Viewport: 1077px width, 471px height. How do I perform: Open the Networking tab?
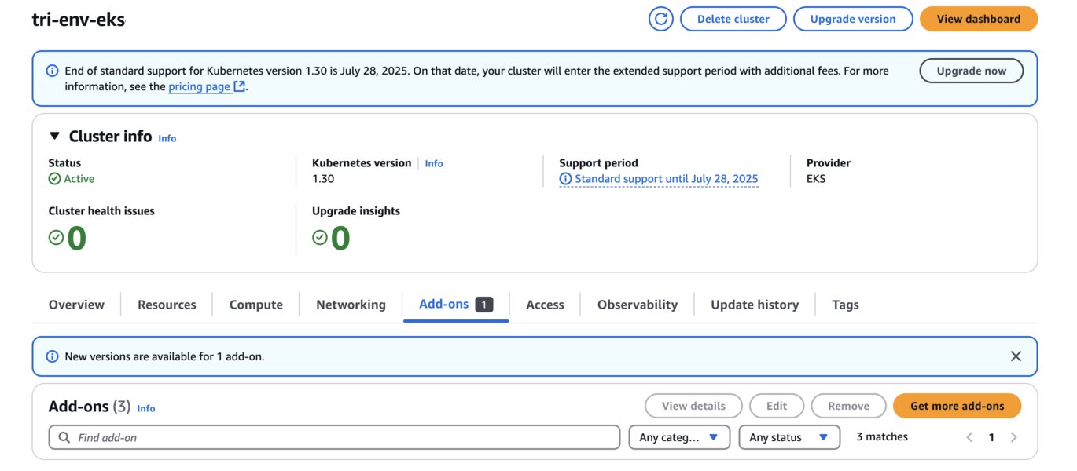coord(351,305)
